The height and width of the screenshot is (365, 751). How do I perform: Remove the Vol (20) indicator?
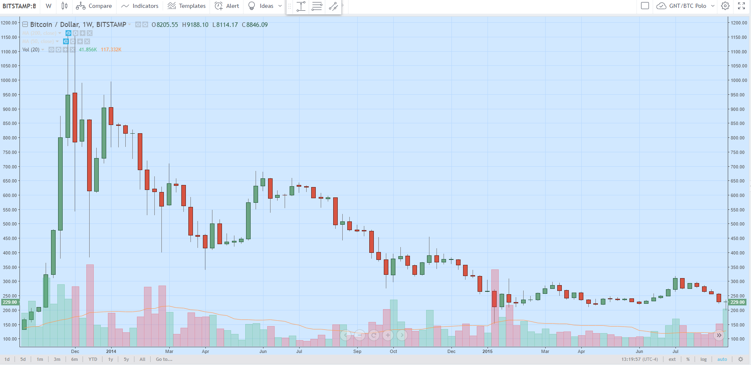[x=73, y=50]
